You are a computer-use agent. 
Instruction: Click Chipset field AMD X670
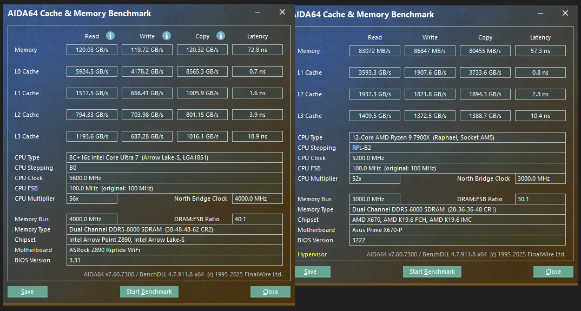(458, 220)
